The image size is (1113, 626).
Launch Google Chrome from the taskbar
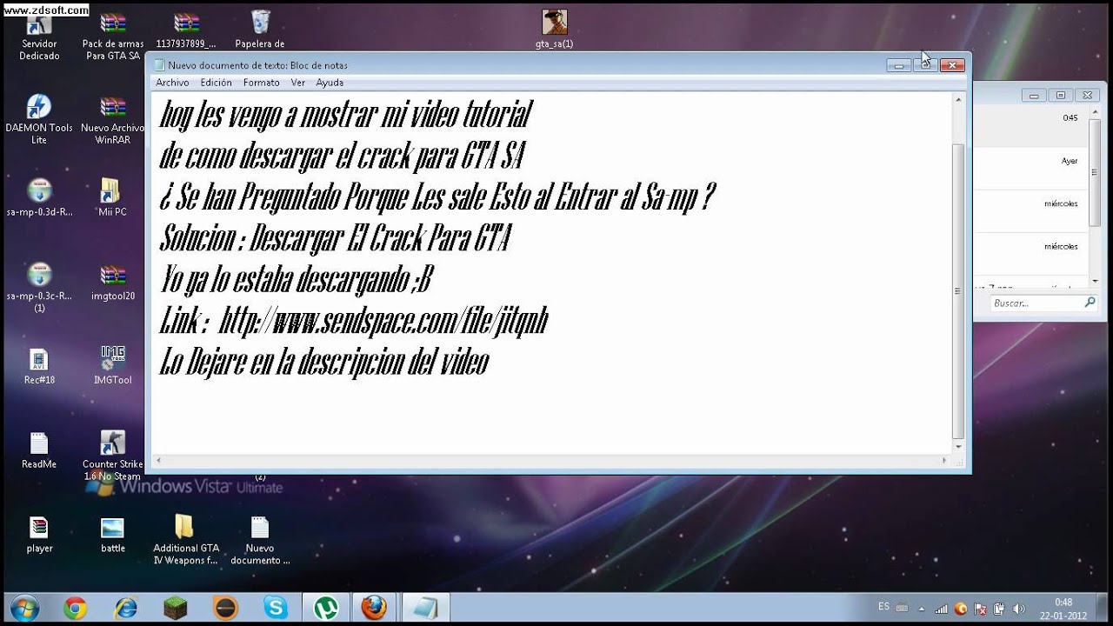coord(75,609)
